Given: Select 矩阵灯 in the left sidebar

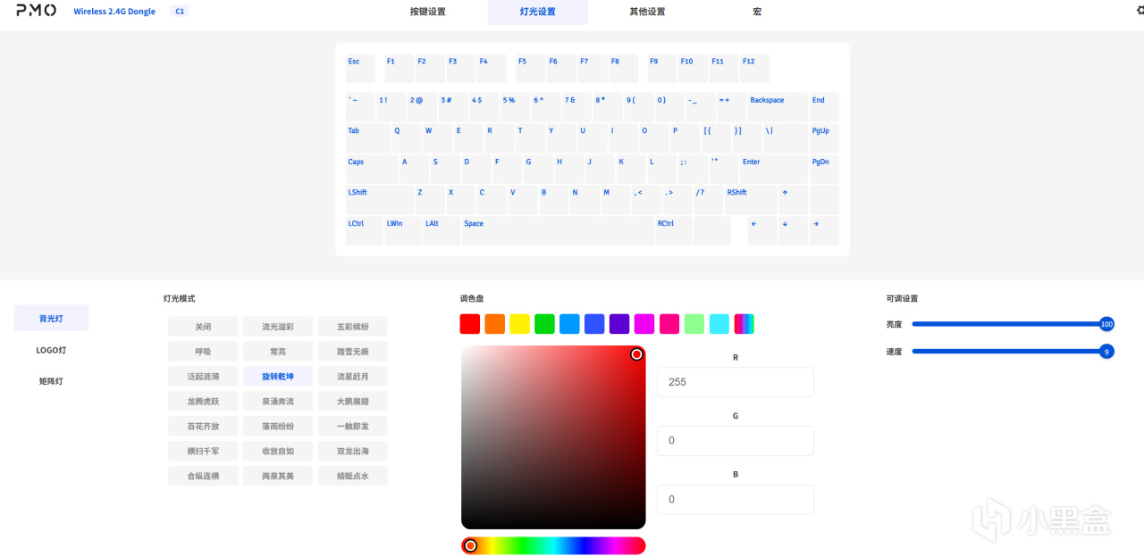Looking at the screenshot, I should [51, 381].
